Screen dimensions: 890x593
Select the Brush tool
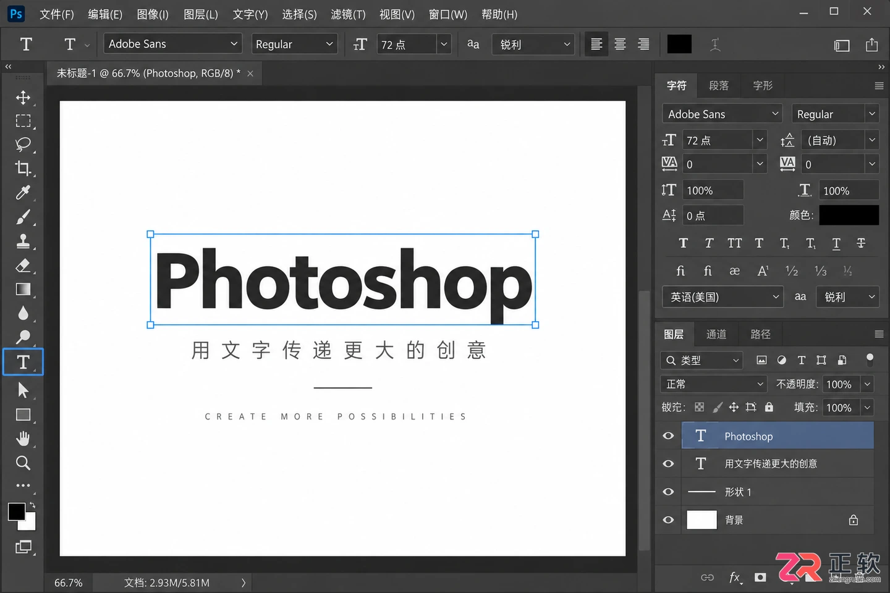(x=23, y=217)
